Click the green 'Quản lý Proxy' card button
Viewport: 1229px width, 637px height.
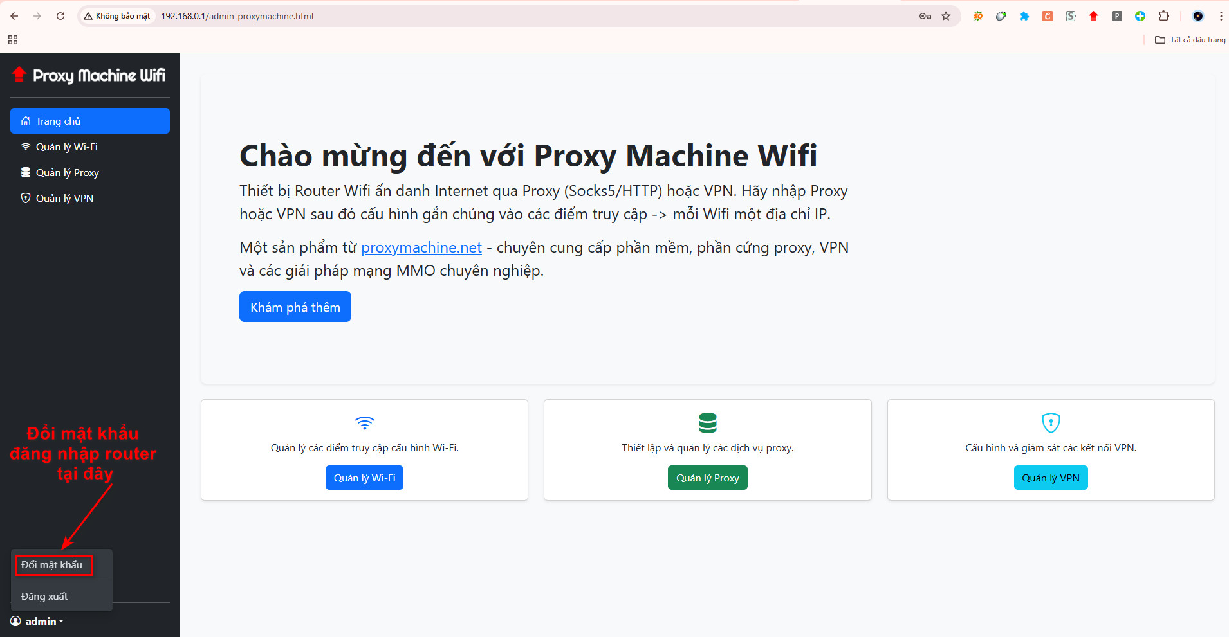708,478
